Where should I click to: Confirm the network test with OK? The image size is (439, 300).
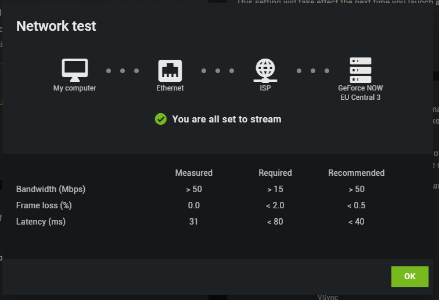(409, 276)
